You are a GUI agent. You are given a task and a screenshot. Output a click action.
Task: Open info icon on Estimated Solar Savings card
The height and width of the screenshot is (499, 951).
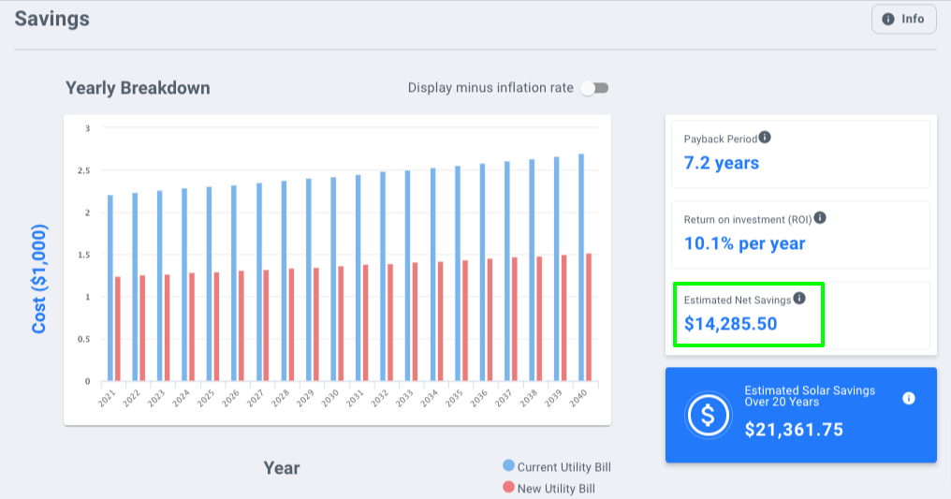[908, 398]
